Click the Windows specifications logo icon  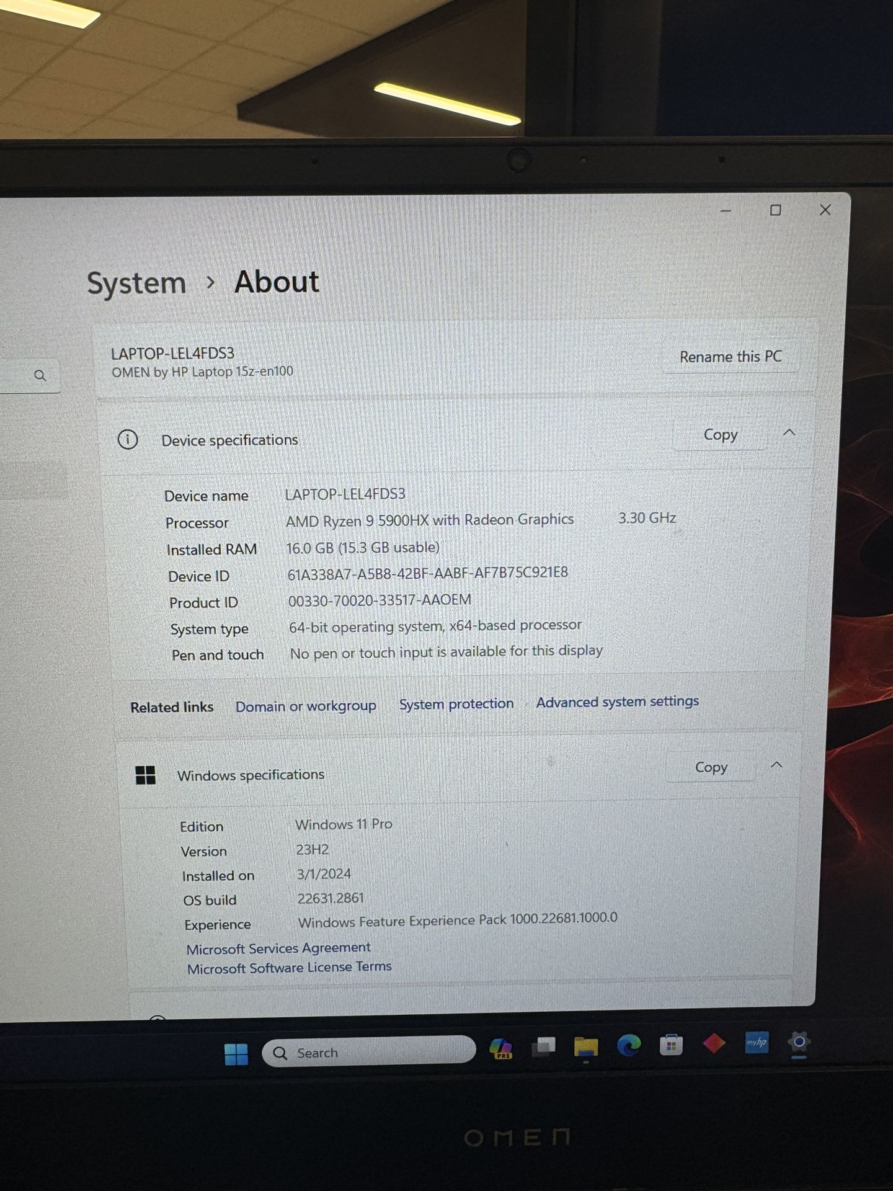[x=145, y=775]
